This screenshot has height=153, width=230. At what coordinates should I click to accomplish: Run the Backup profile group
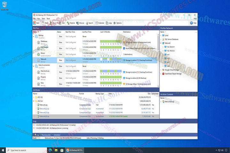tap(61, 36)
